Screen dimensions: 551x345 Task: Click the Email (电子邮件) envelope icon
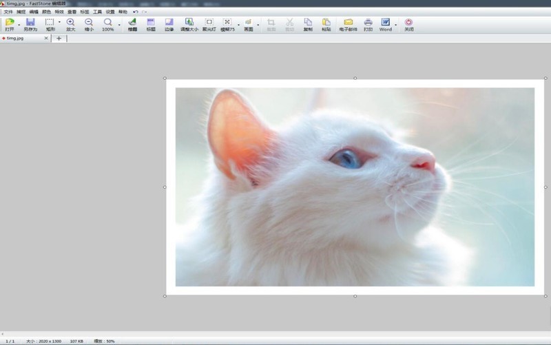[x=349, y=23]
